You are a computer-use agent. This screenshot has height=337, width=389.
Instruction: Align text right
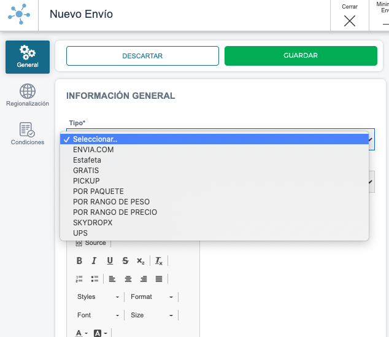(x=144, y=279)
